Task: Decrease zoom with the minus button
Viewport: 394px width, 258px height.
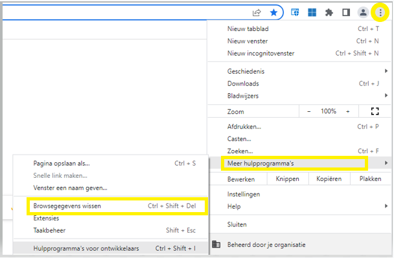Action: click(x=309, y=111)
